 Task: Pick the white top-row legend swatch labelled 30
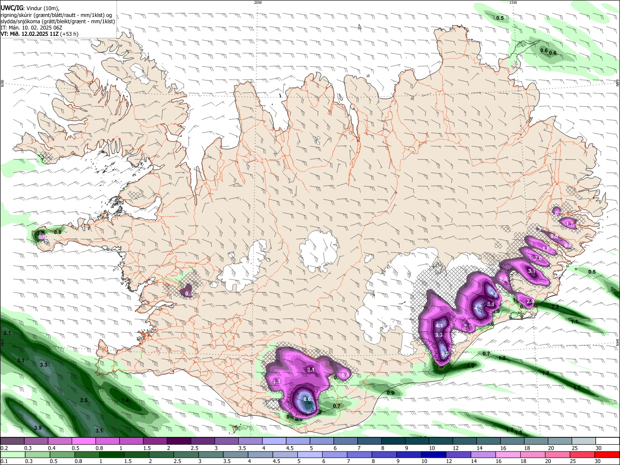coord(606,441)
